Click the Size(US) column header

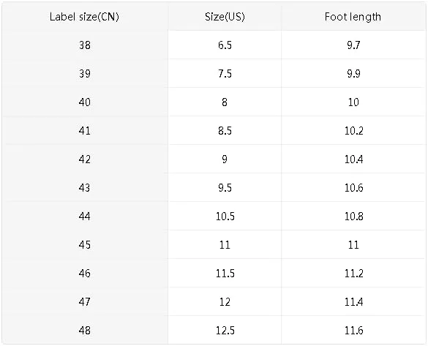(225, 17)
